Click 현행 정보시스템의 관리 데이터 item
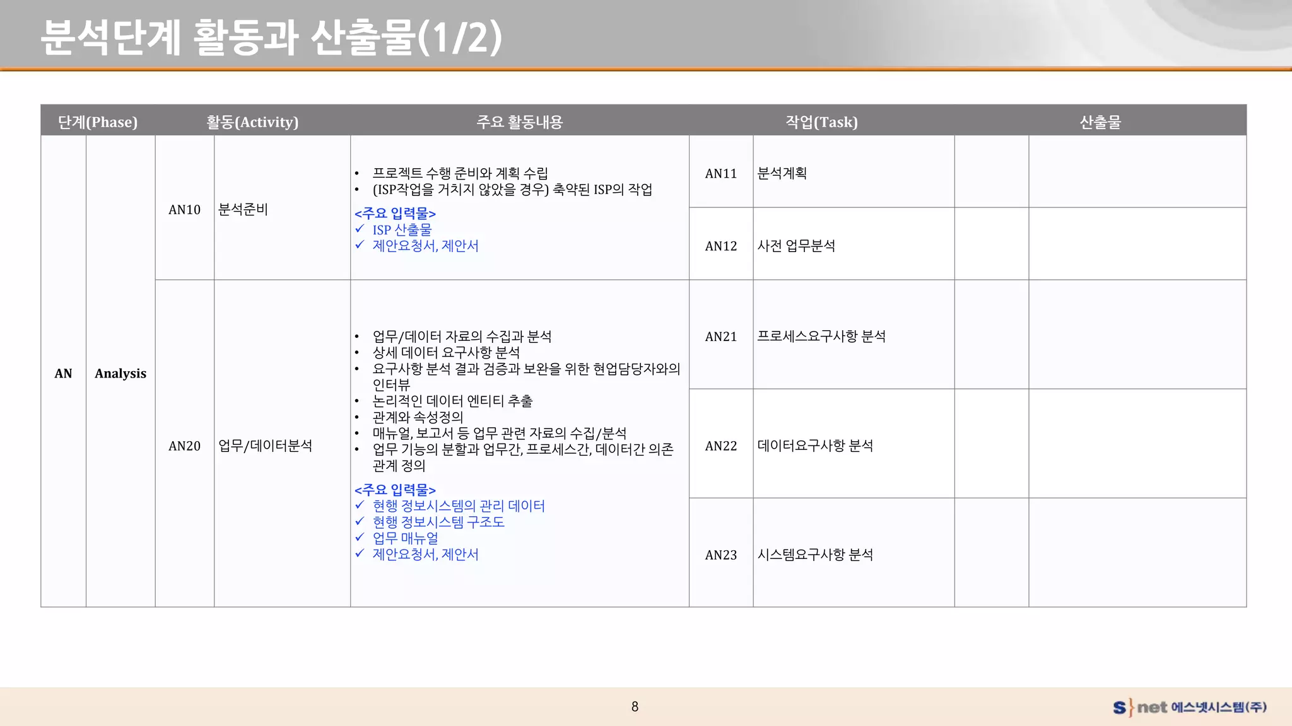This screenshot has height=726, width=1292. pyautogui.click(x=459, y=505)
